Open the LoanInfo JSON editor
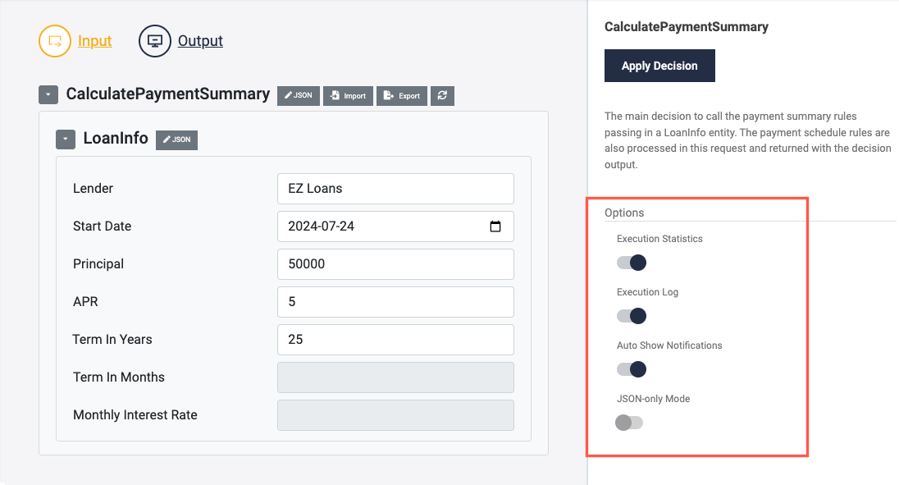Viewport: 899px width, 485px height. [176, 140]
